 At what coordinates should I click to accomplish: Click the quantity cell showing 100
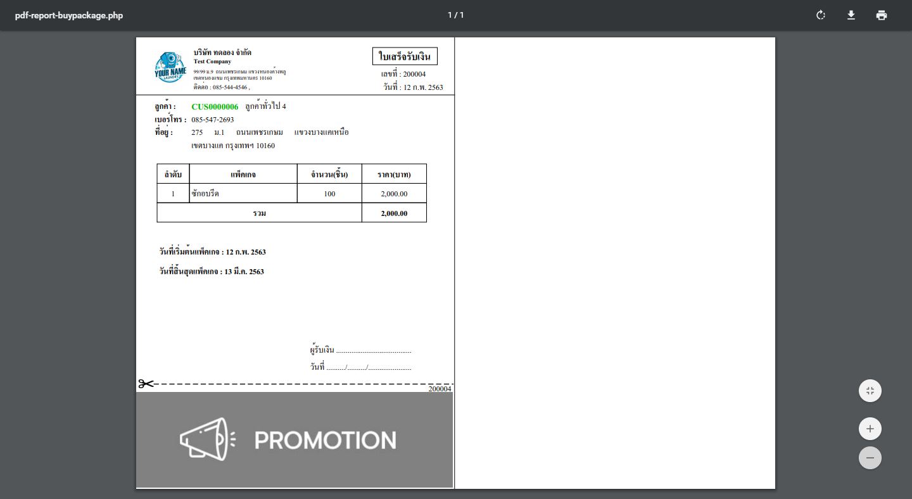click(x=329, y=194)
